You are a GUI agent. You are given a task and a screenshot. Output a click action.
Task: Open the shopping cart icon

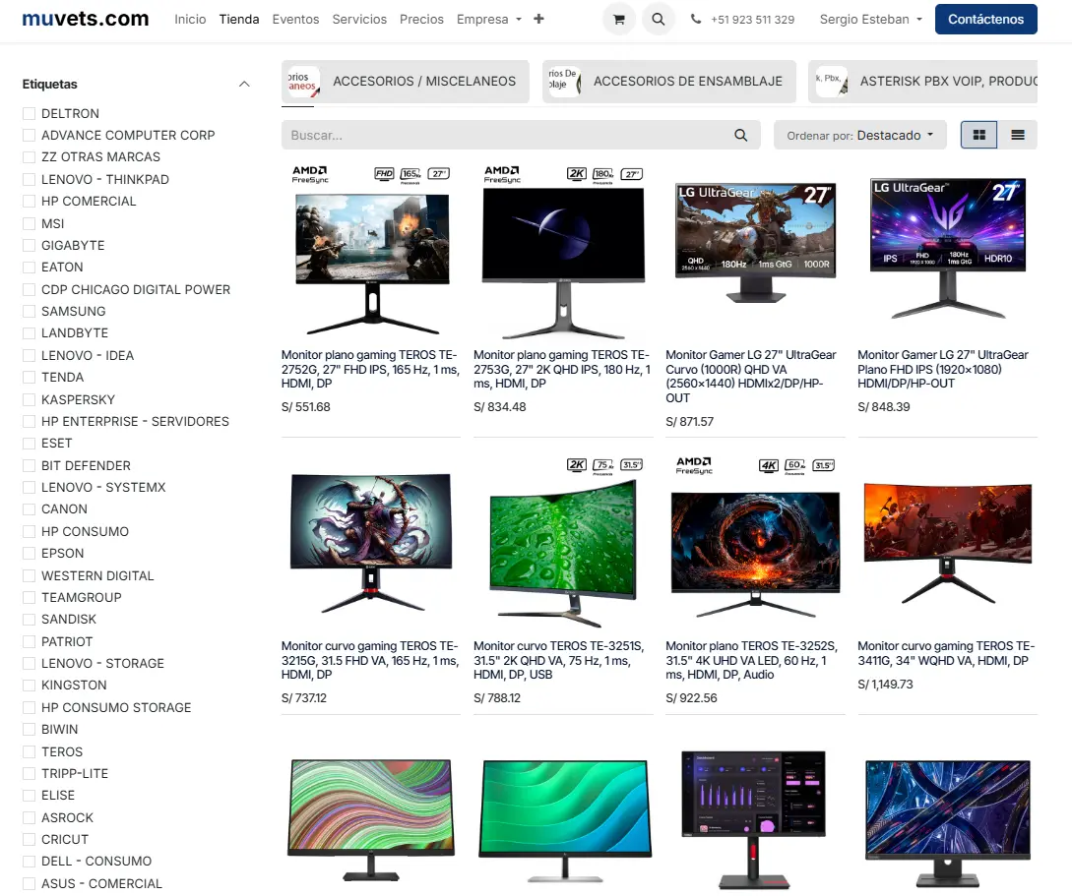click(619, 19)
